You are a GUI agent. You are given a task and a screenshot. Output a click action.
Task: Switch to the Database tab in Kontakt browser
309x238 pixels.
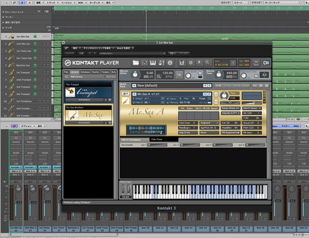[x=85, y=72]
